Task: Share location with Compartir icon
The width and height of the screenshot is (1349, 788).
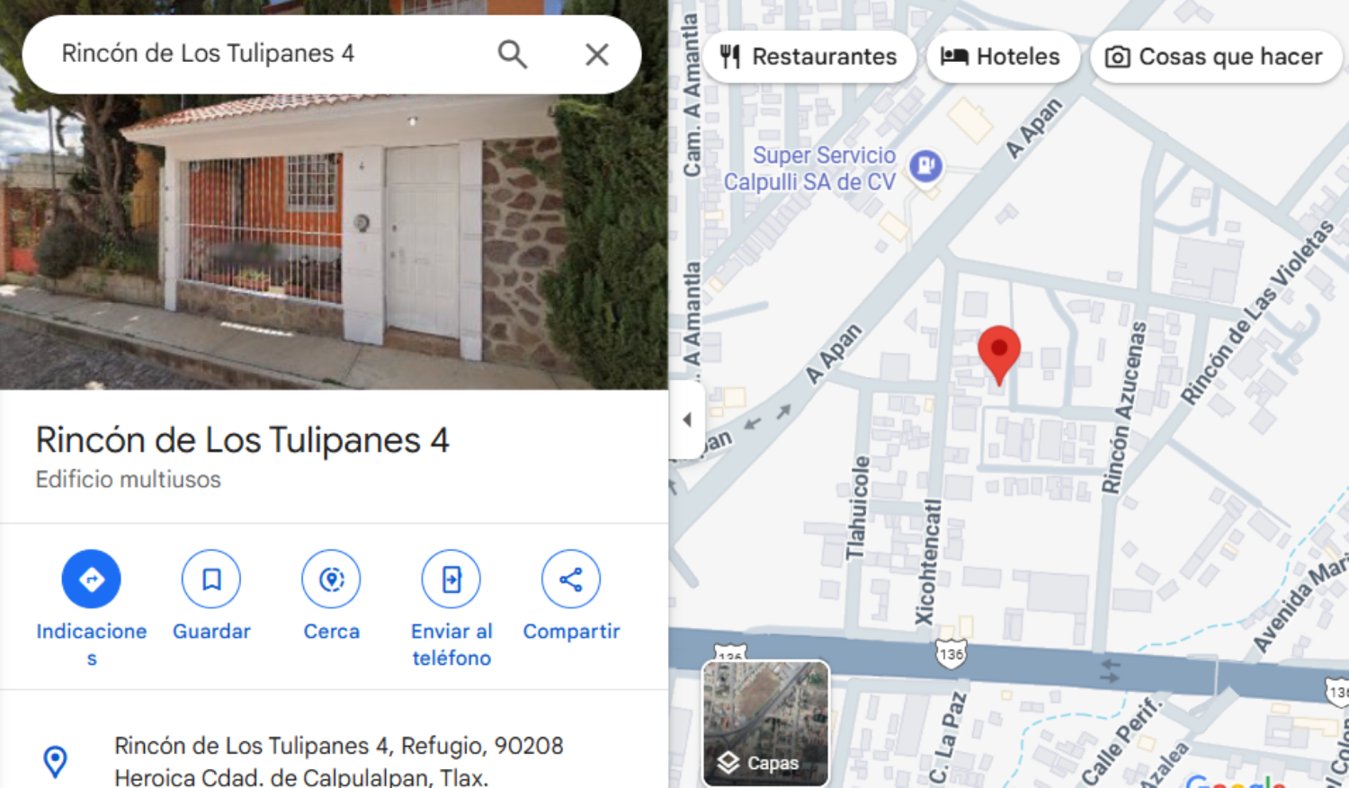Action: pos(571,580)
